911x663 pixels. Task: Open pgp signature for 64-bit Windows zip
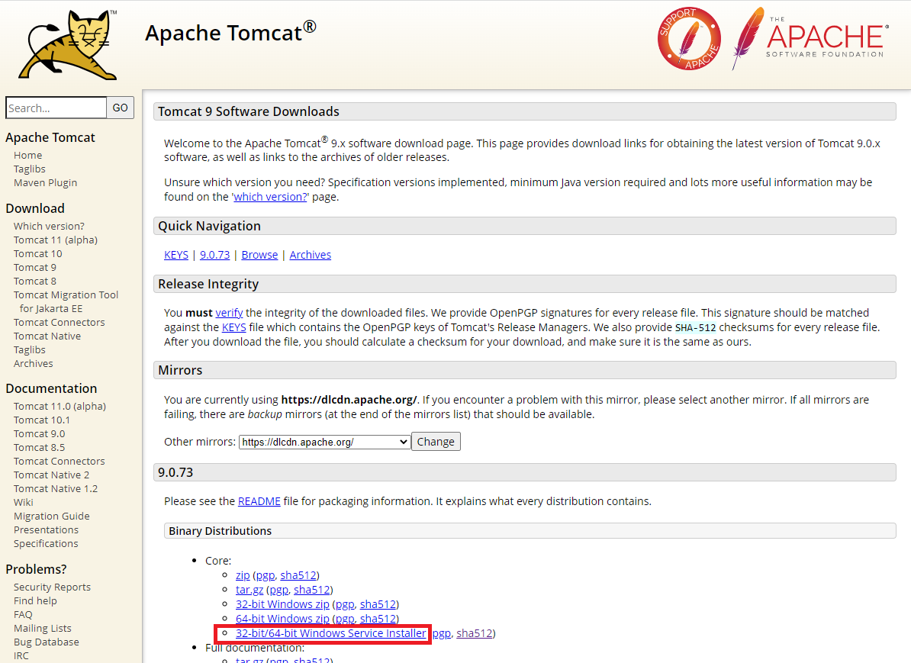point(345,619)
